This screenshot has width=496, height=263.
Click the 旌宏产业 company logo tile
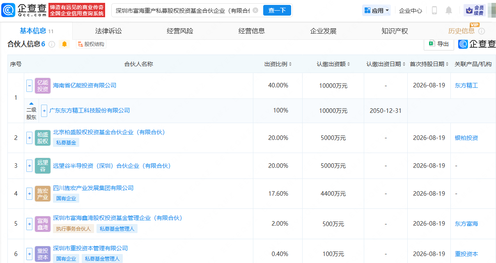[43, 194]
